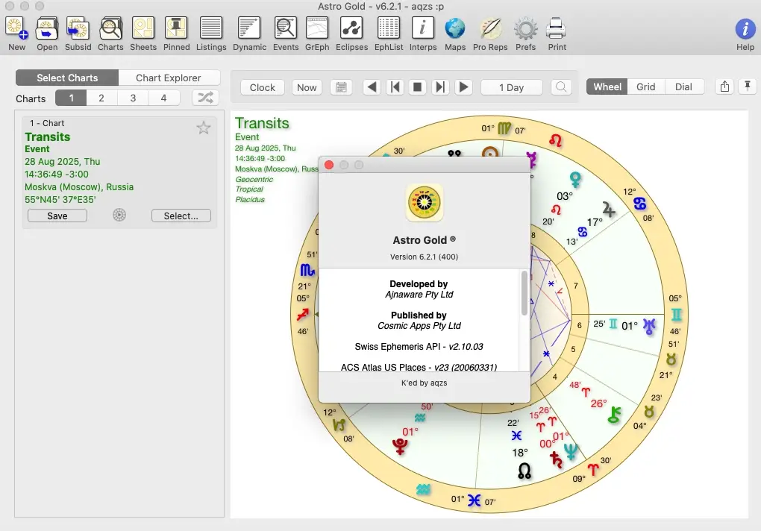Open the Help info icon

pos(745,29)
